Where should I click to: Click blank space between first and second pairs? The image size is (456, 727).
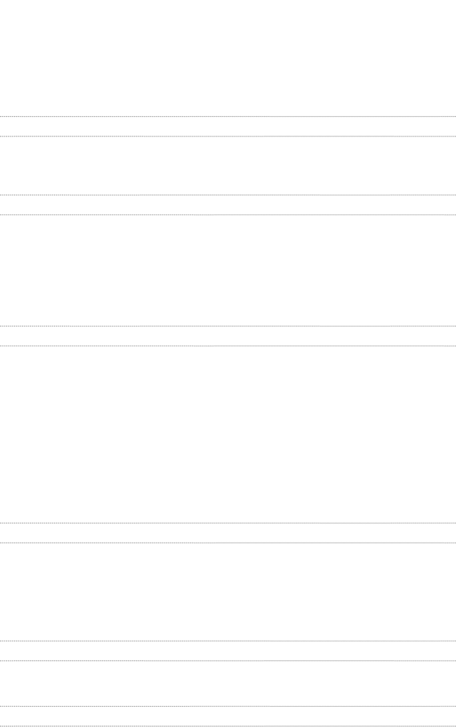point(228,165)
